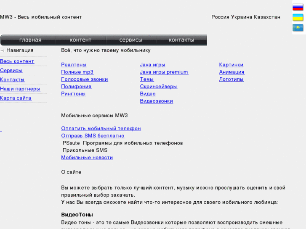Browse the Реалтоны category
306x229 pixels.
click(74, 65)
